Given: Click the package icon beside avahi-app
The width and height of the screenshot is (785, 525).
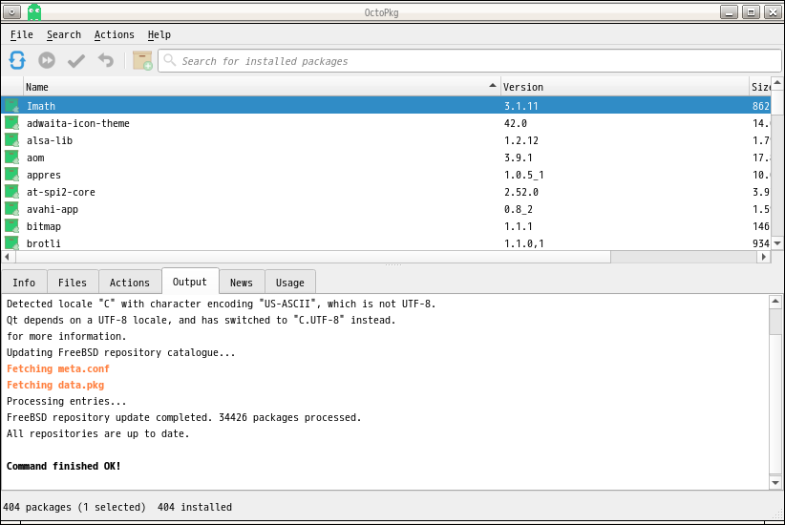Looking at the screenshot, I should click(12, 209).
